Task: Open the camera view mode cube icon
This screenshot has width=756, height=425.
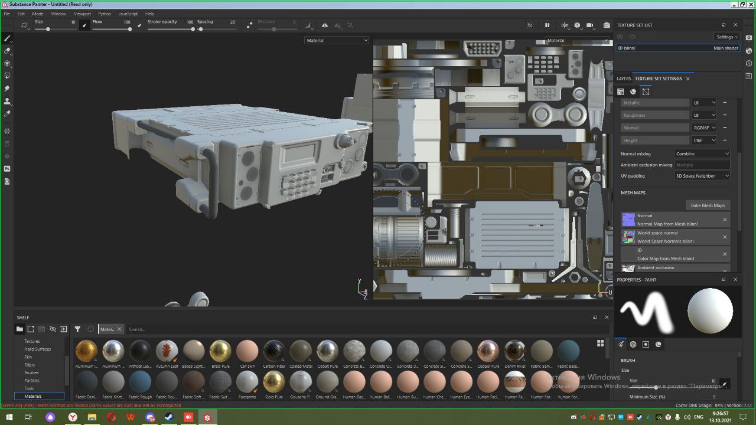Action: [x=577, y=25]
